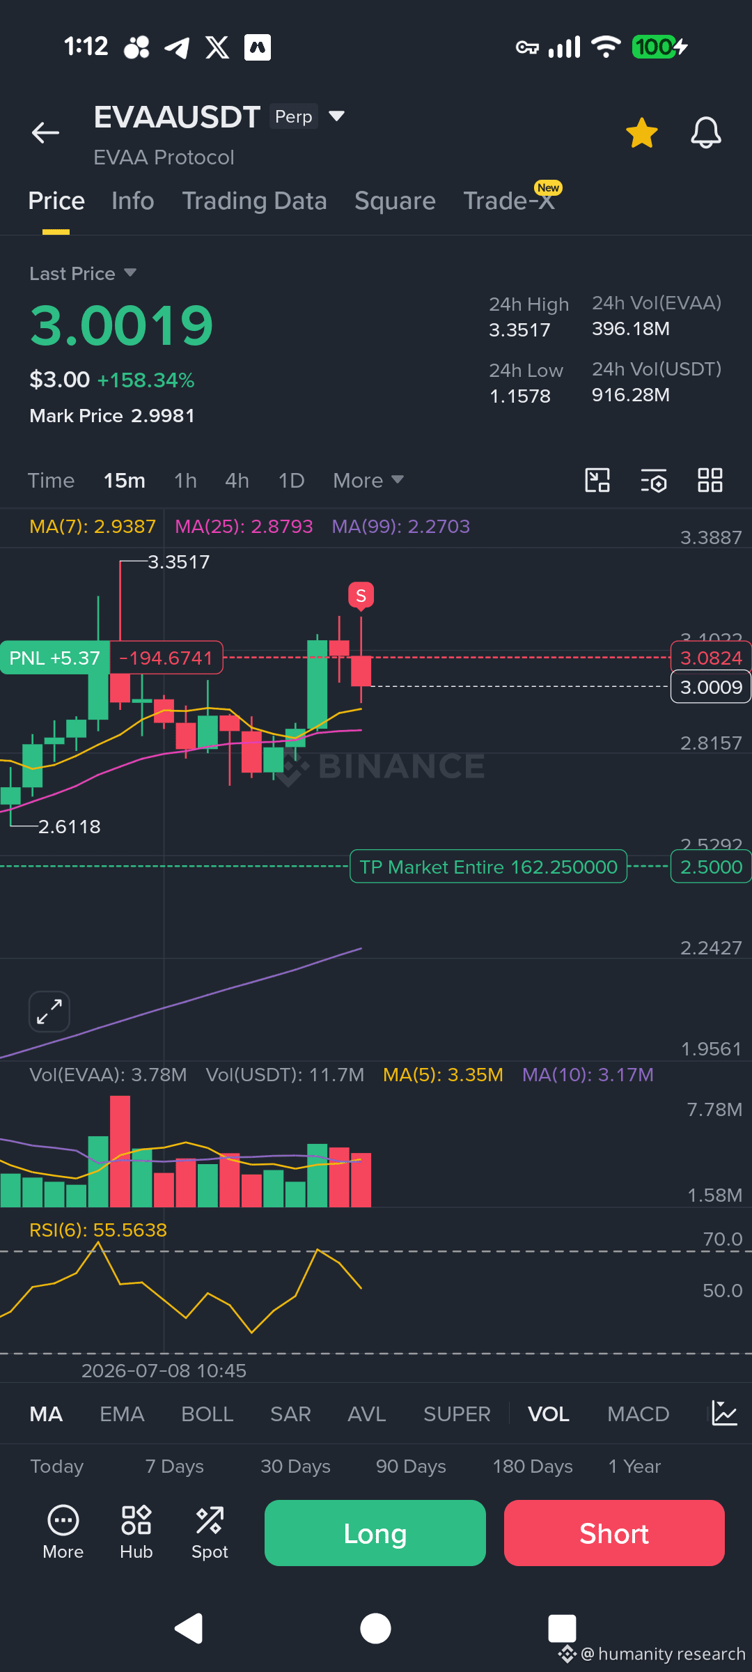The image size is (752, 1672).
Task: Toggle the MA indicator
Action: pos(46,1414)
